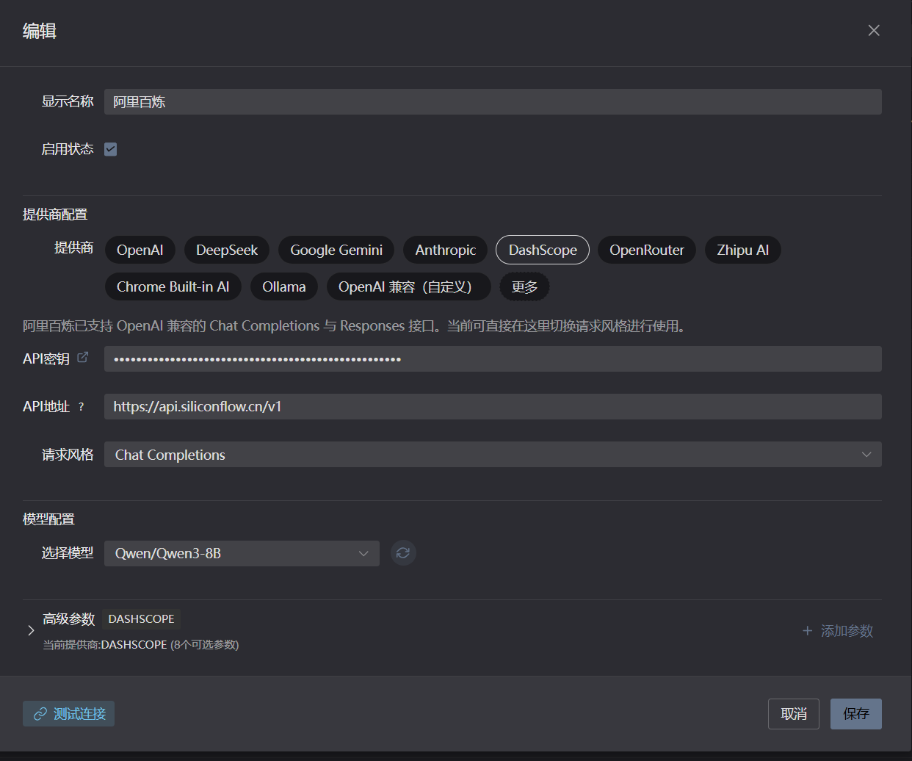Click the API密钥 password field

(493, 359)
